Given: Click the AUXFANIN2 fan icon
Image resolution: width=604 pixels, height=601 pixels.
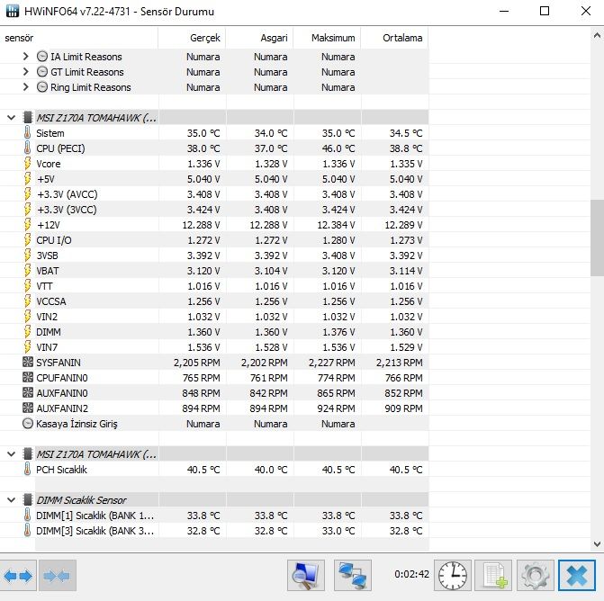Looking at the screenshot, I should pyautogui.click(x=28, y=408).
